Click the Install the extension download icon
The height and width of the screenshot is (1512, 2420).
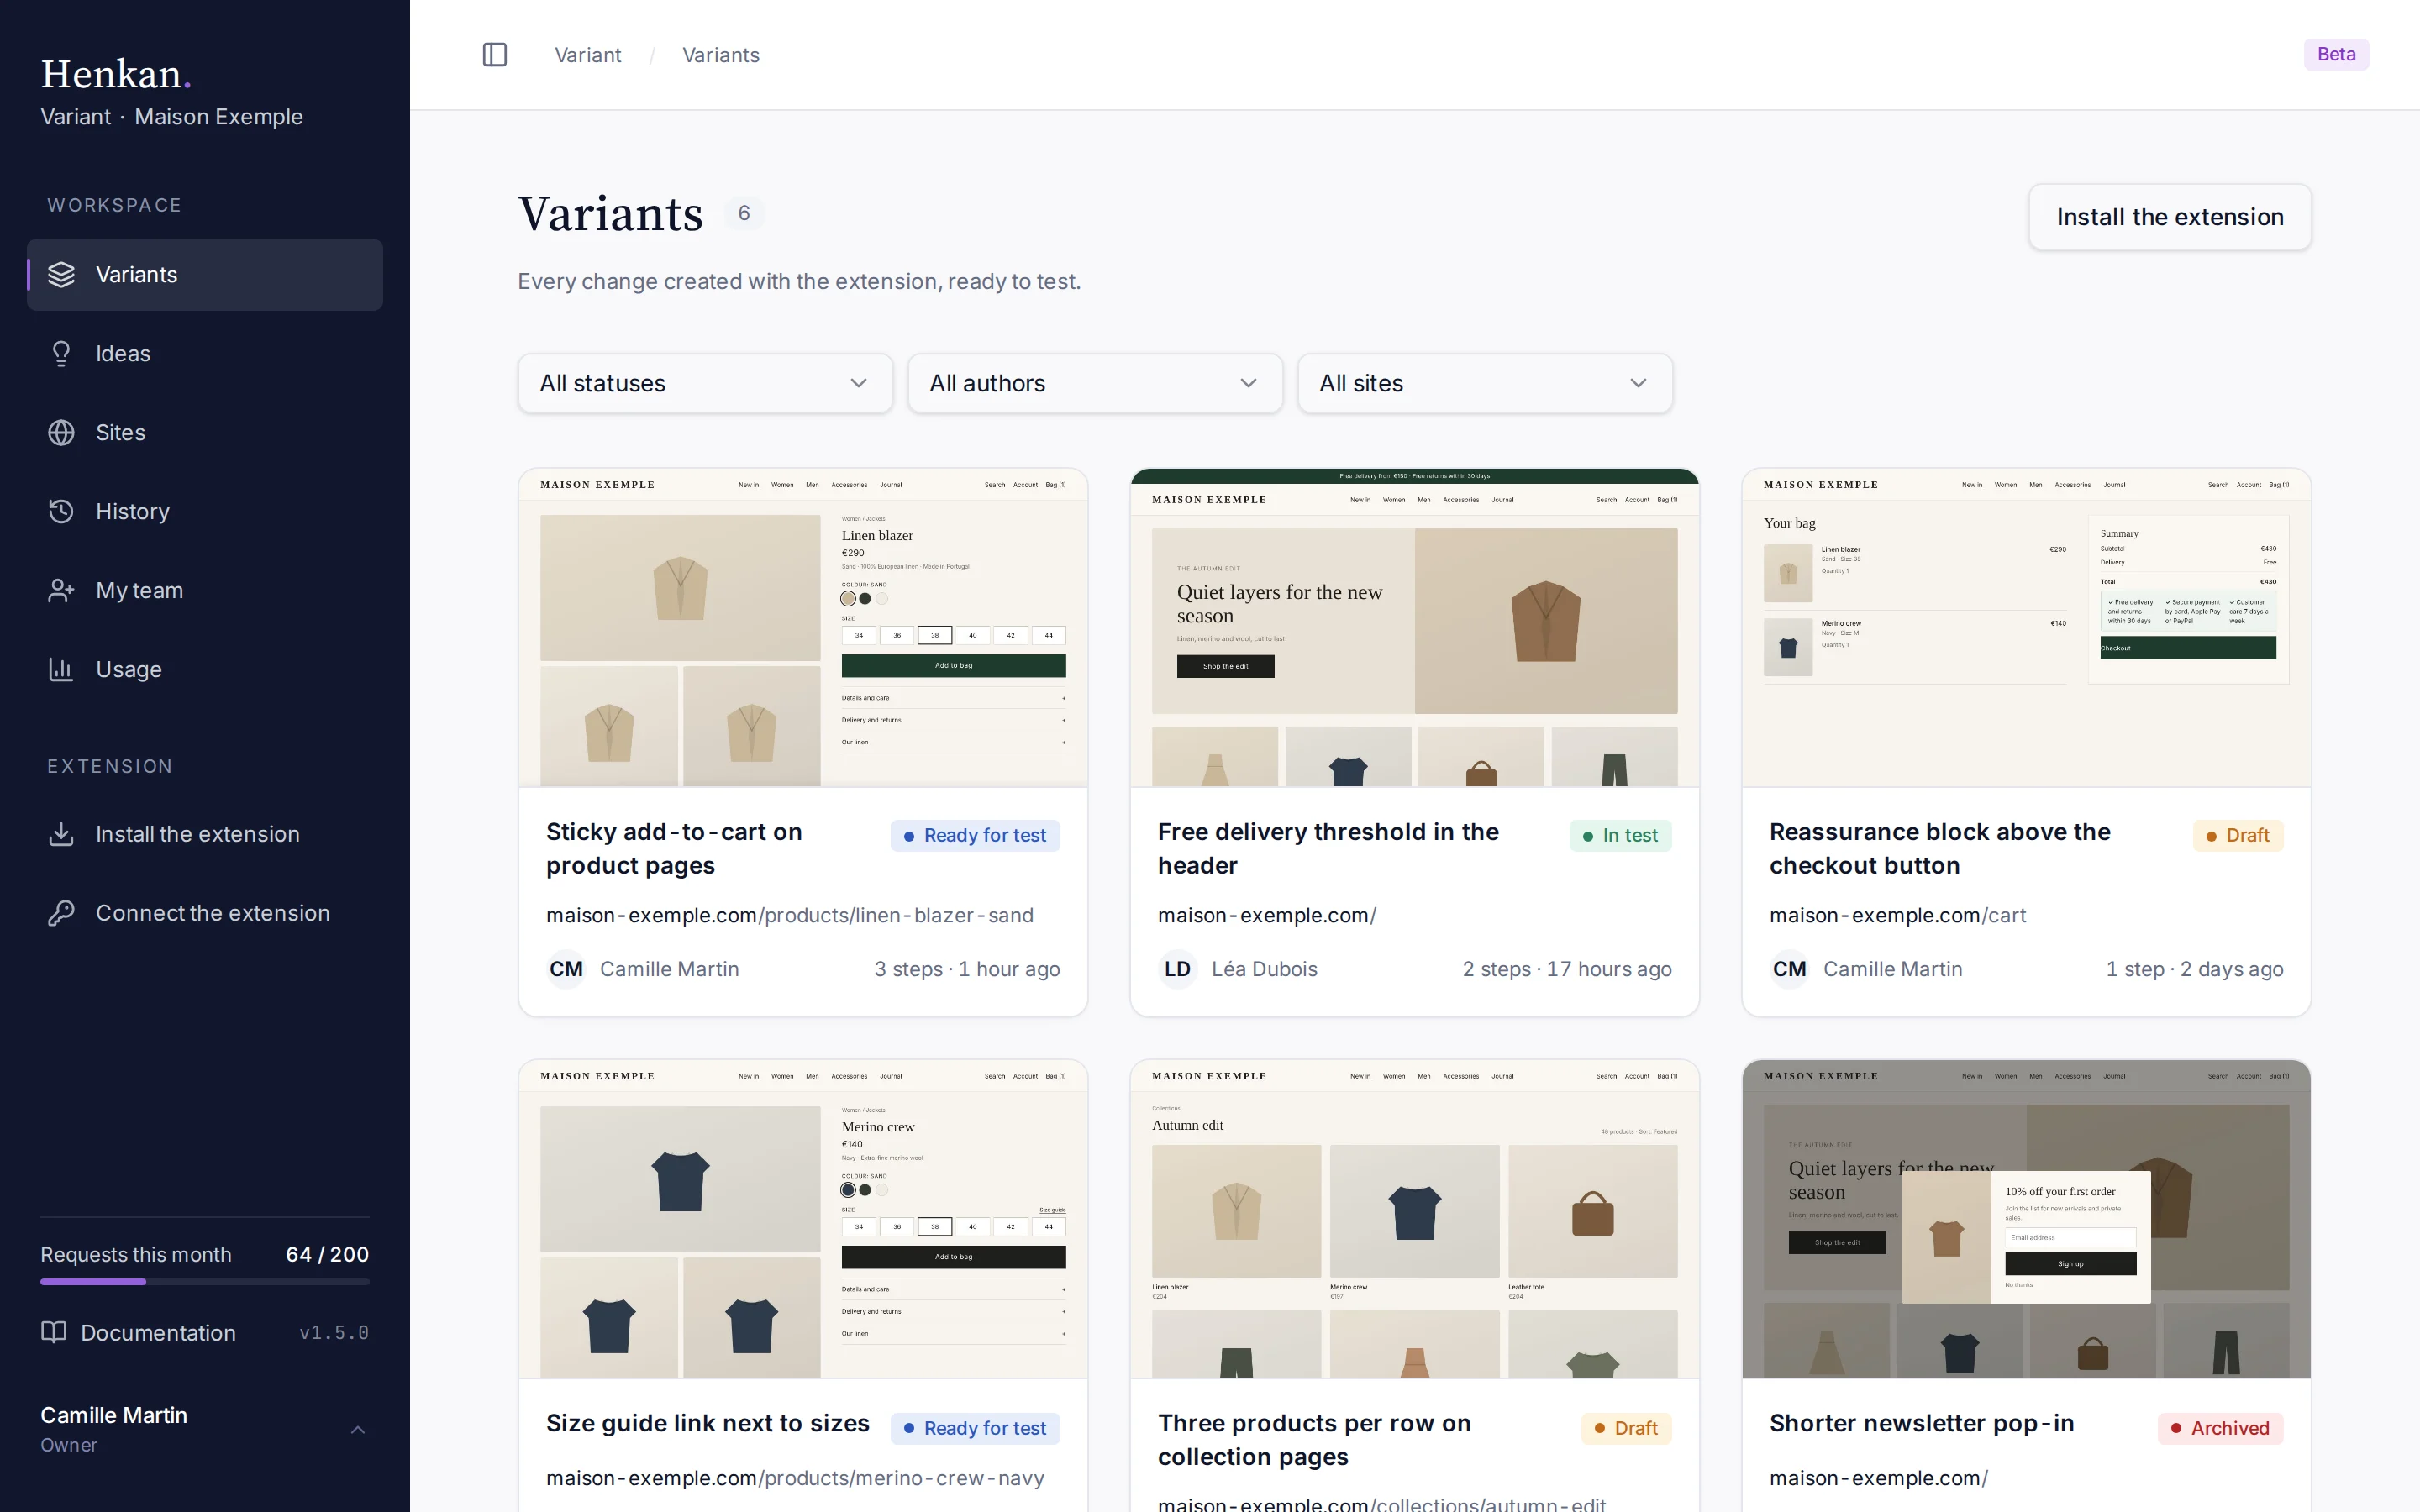[61, 834]
